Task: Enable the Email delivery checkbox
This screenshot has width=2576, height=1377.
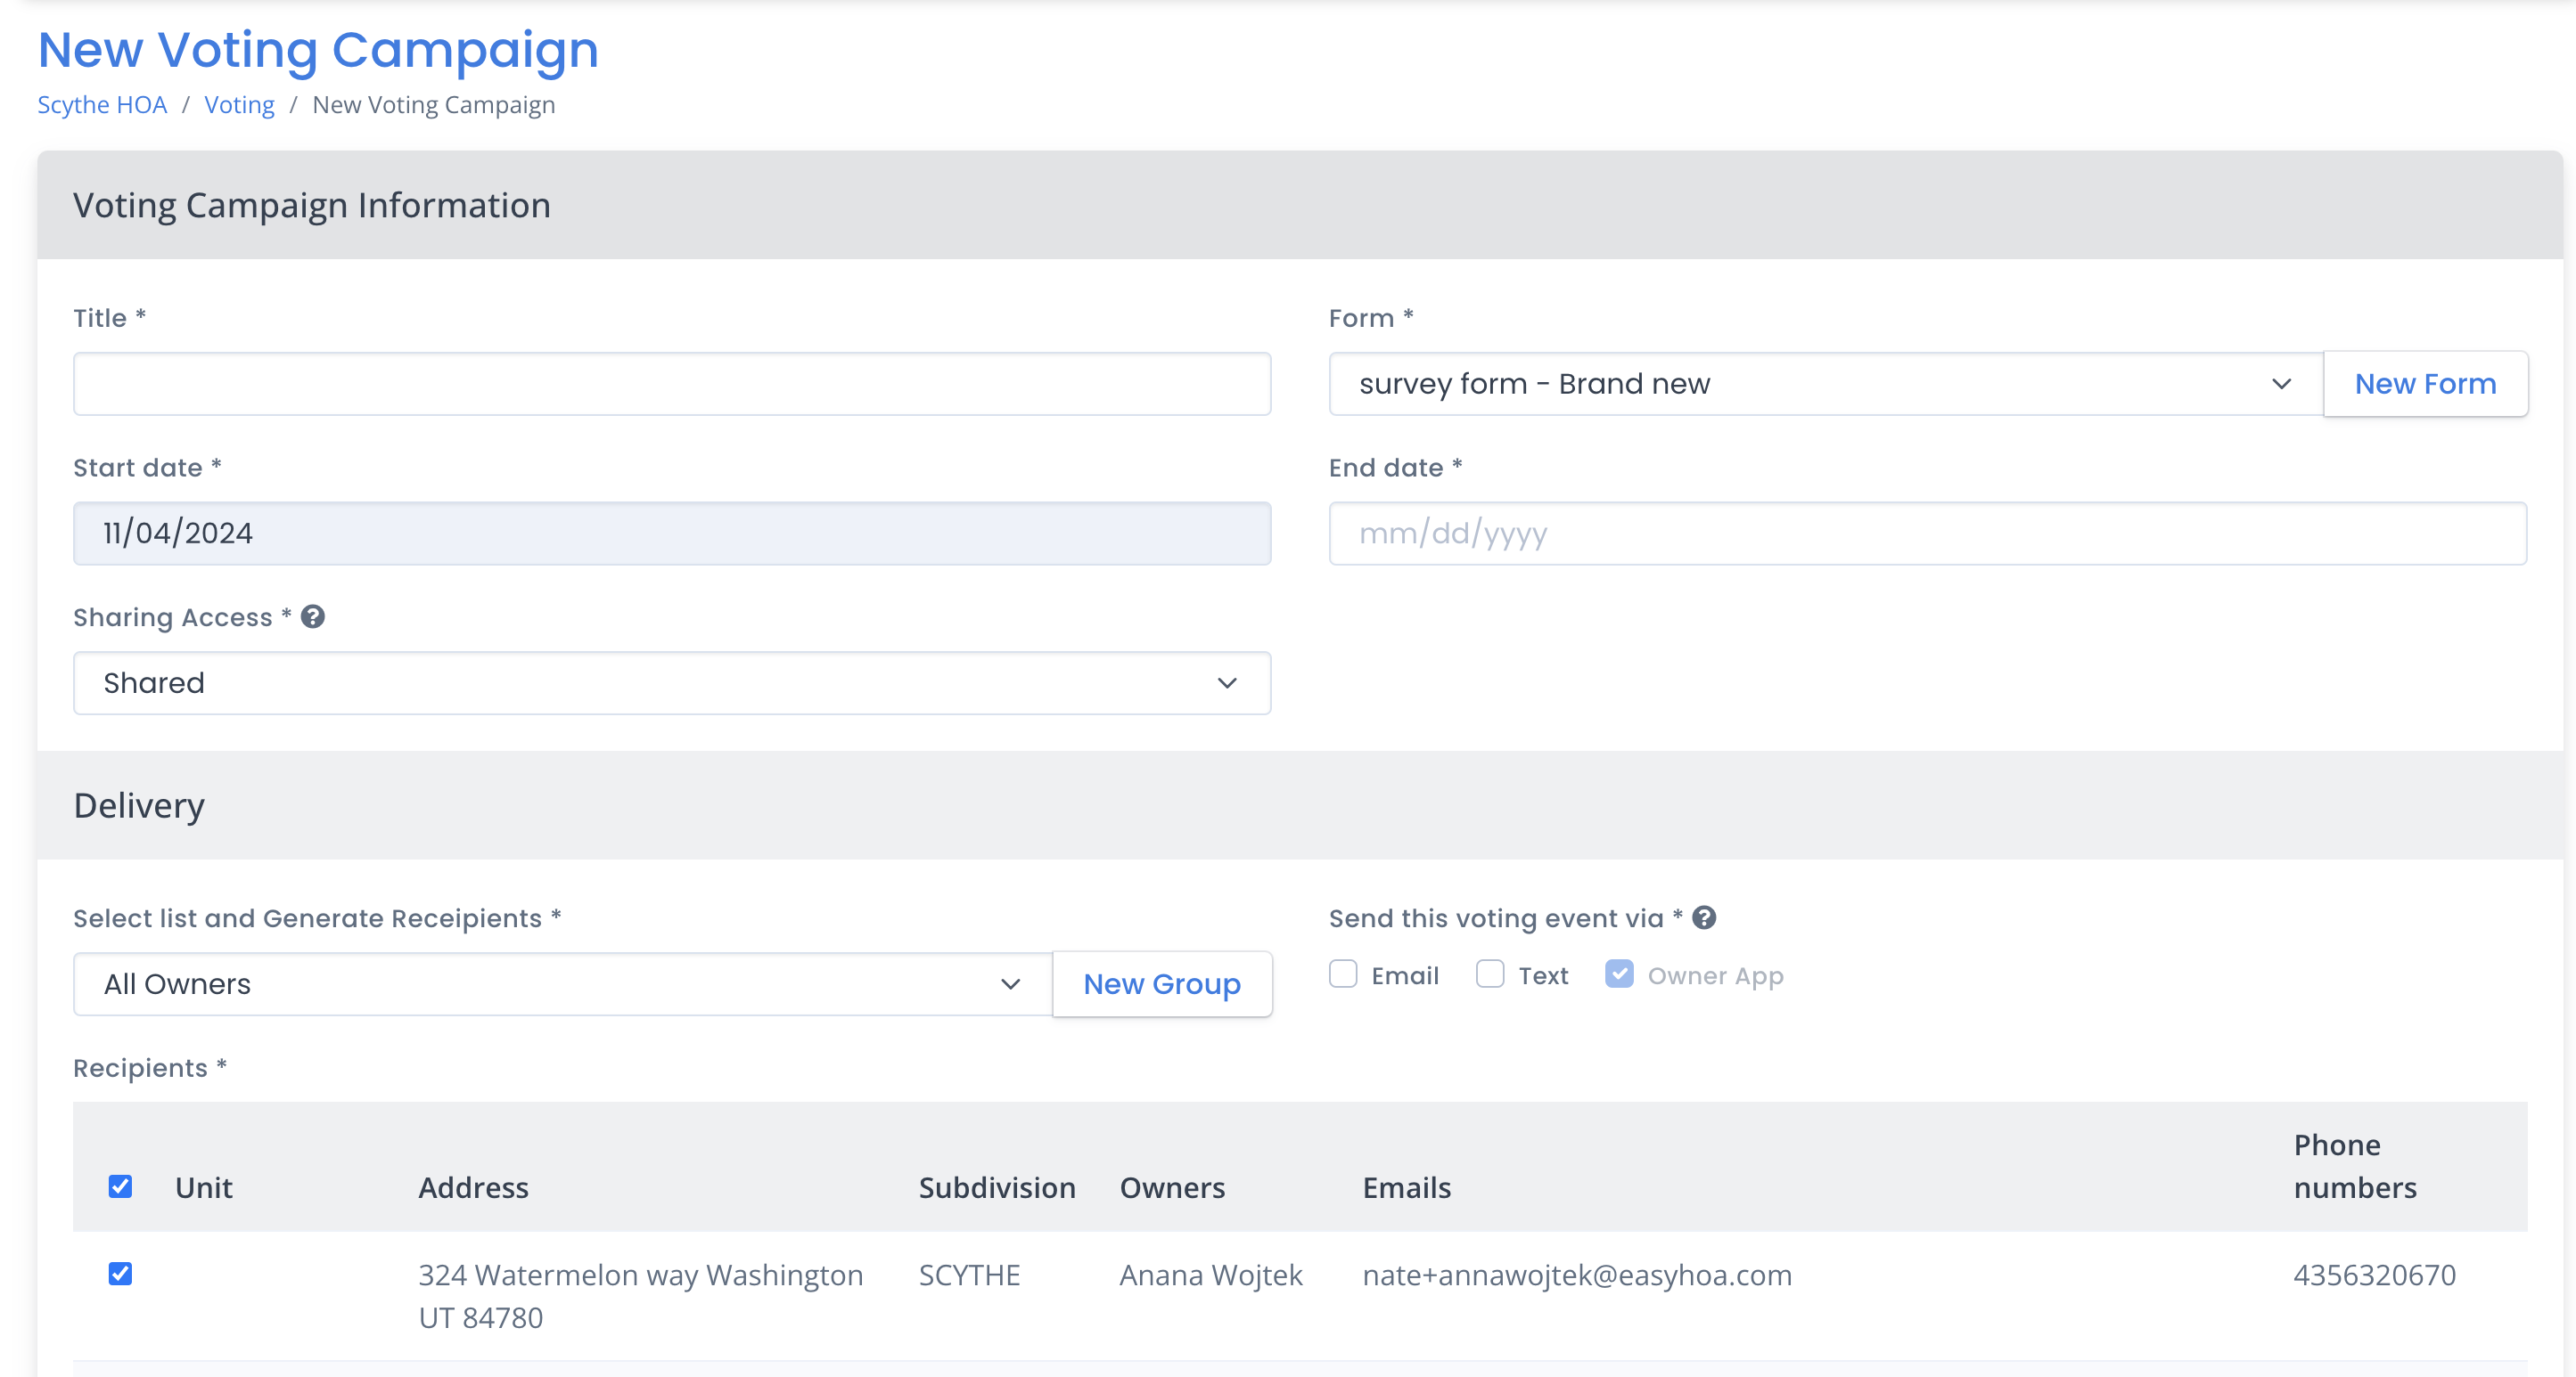Action: coord(1343,974)
